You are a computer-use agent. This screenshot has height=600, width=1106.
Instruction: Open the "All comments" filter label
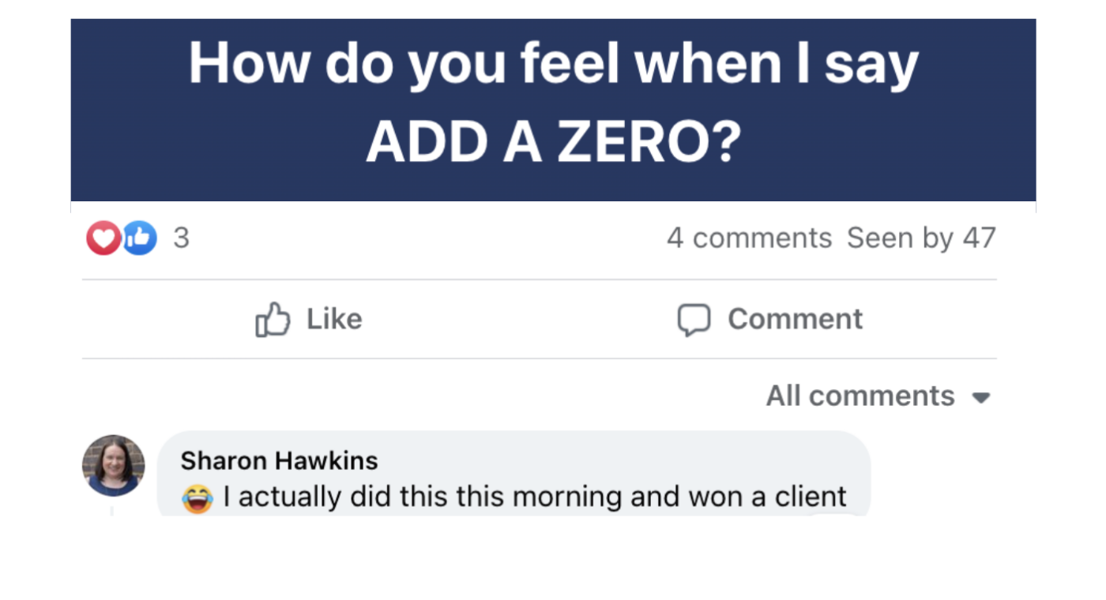(x=860, y=396)
